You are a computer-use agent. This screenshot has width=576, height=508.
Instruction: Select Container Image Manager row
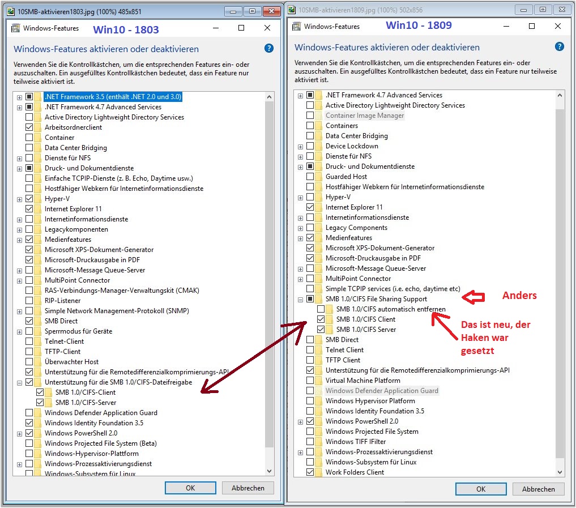tap(365, 116)
